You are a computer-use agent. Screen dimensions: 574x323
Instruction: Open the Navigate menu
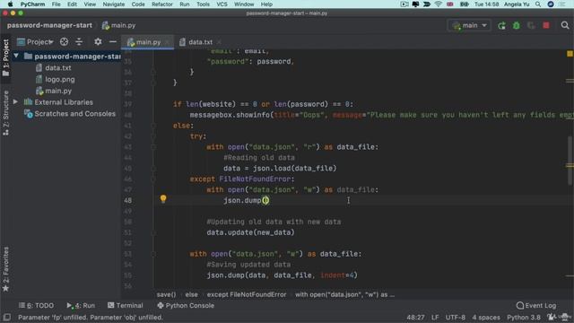[114, 4]
